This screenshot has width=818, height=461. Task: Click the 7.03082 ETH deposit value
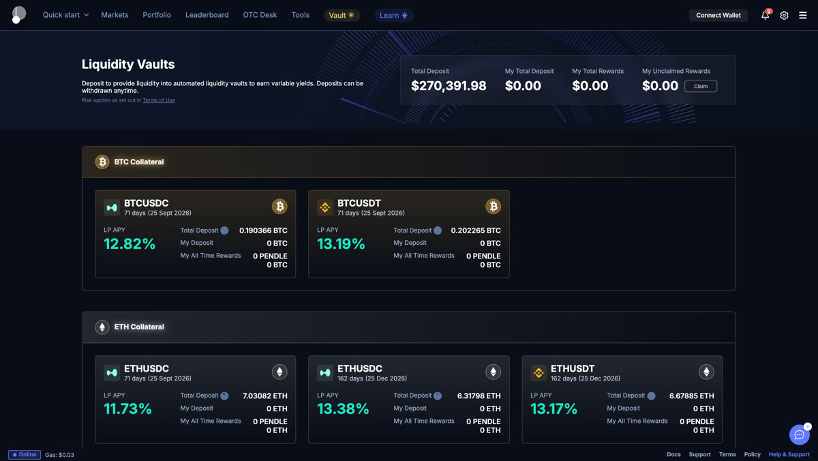pos(265,396)
